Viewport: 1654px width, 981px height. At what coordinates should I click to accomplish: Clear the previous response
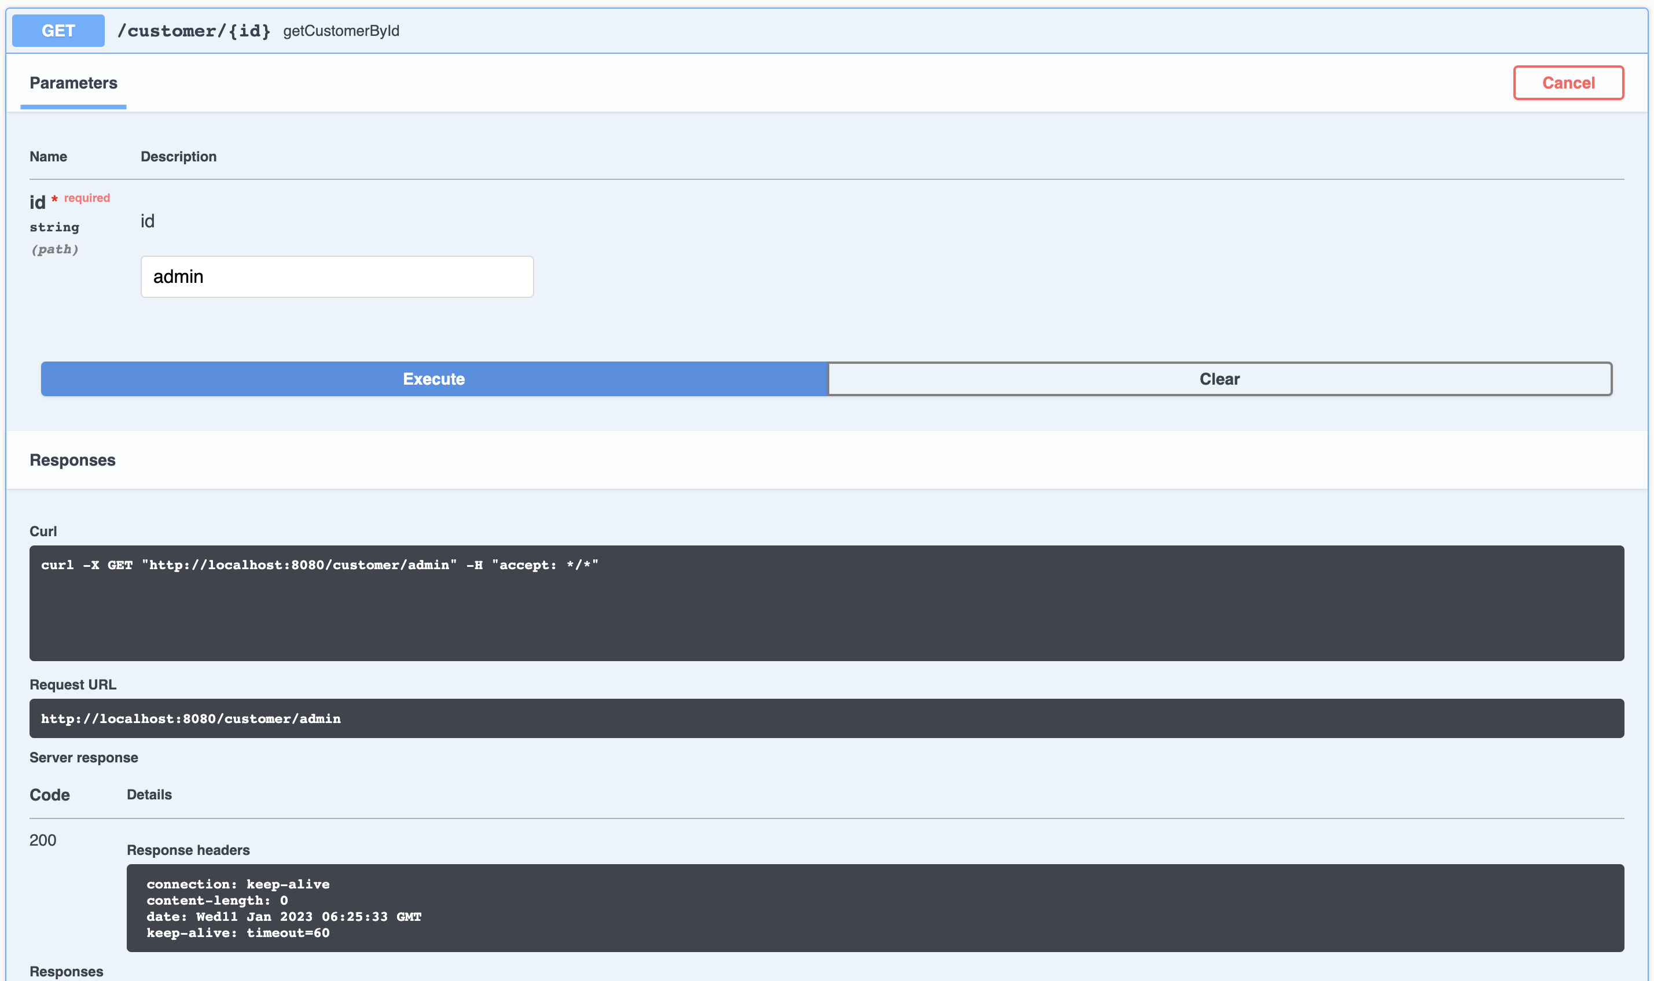1219,379
